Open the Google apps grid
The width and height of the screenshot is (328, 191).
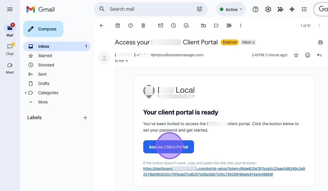click(x=304, y=9)
